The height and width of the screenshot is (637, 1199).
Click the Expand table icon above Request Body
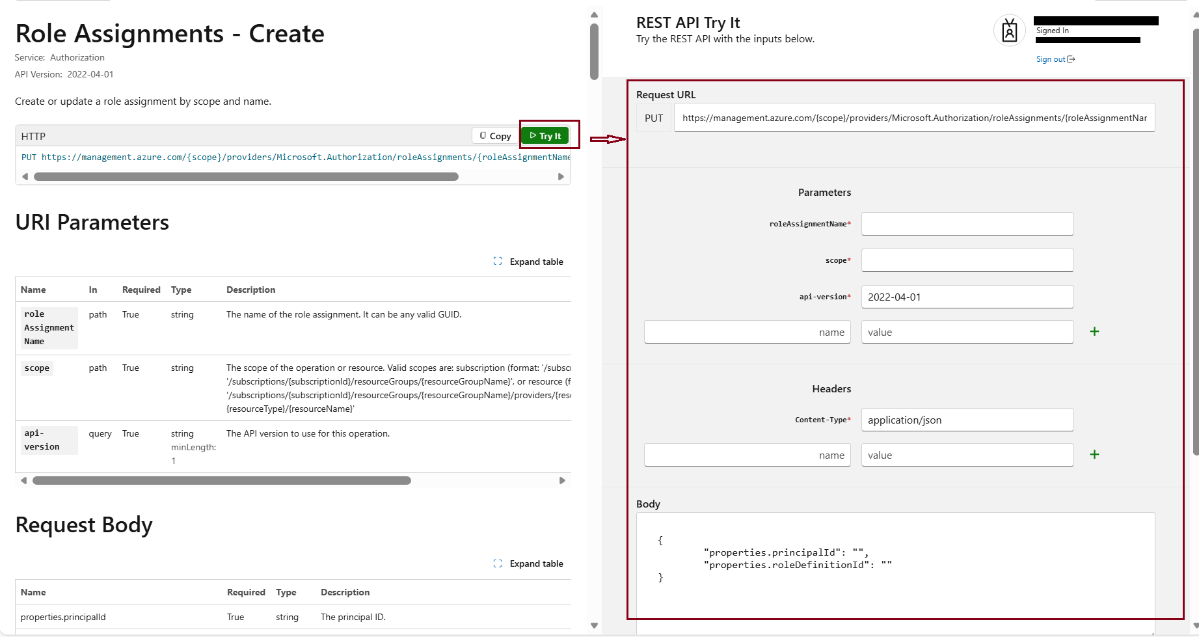tap(498, 563)
